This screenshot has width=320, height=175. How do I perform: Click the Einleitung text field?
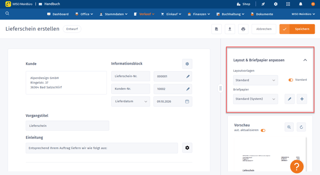coord(102,148)
